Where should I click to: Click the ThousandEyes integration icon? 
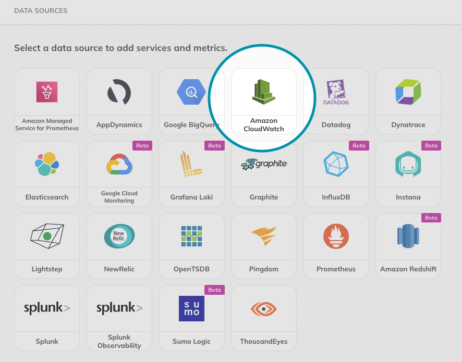[263, 318]
